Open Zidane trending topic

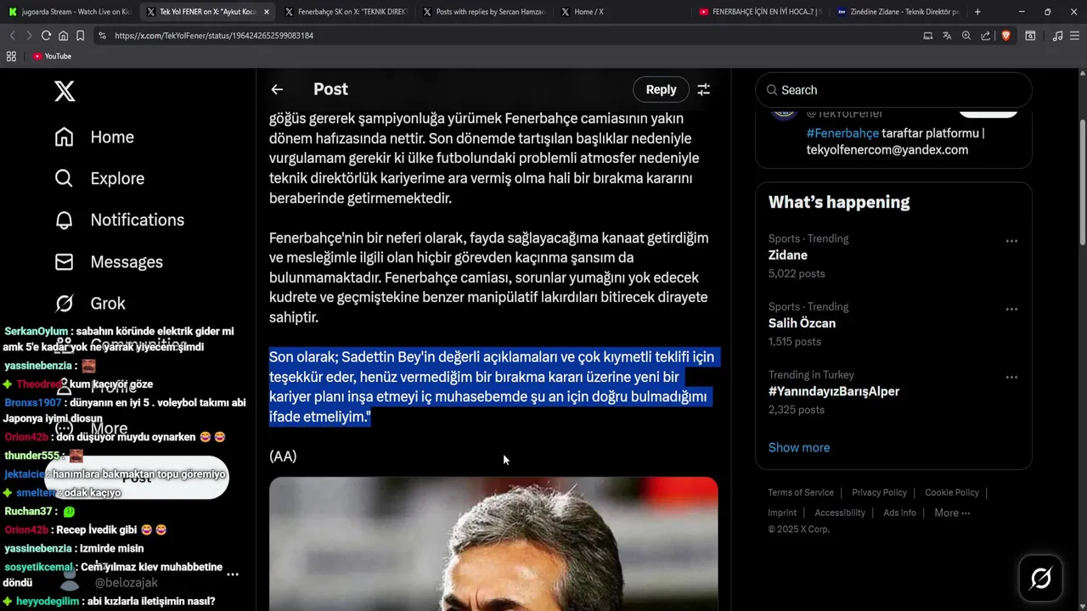[788, 255]
